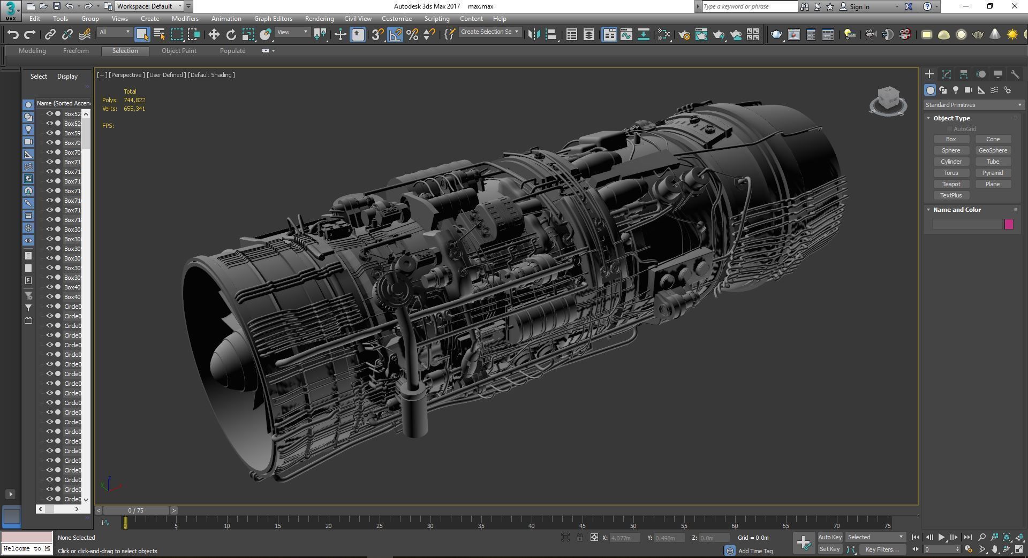Toggle the Selection Lock padlock
This screenshot has height=558, width=1028.
click(x=580, y=538)
